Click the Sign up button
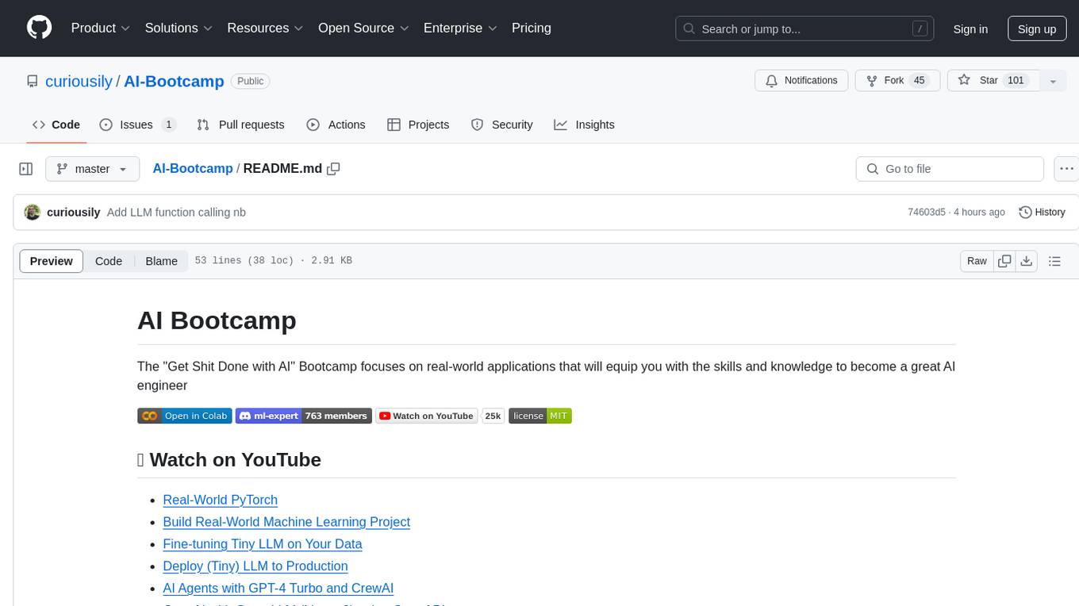The height and width of the screenshot is (606, 1079). pos(1037,29)
